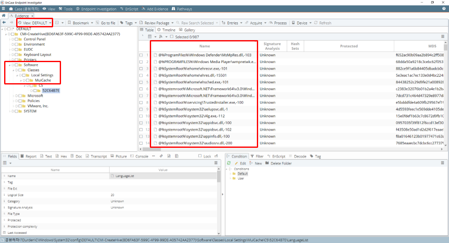Screen dimensions: 449x243
Task: Tick the checkbox next to Software folder
Action: pyautogui.click(x=17, y=65)
